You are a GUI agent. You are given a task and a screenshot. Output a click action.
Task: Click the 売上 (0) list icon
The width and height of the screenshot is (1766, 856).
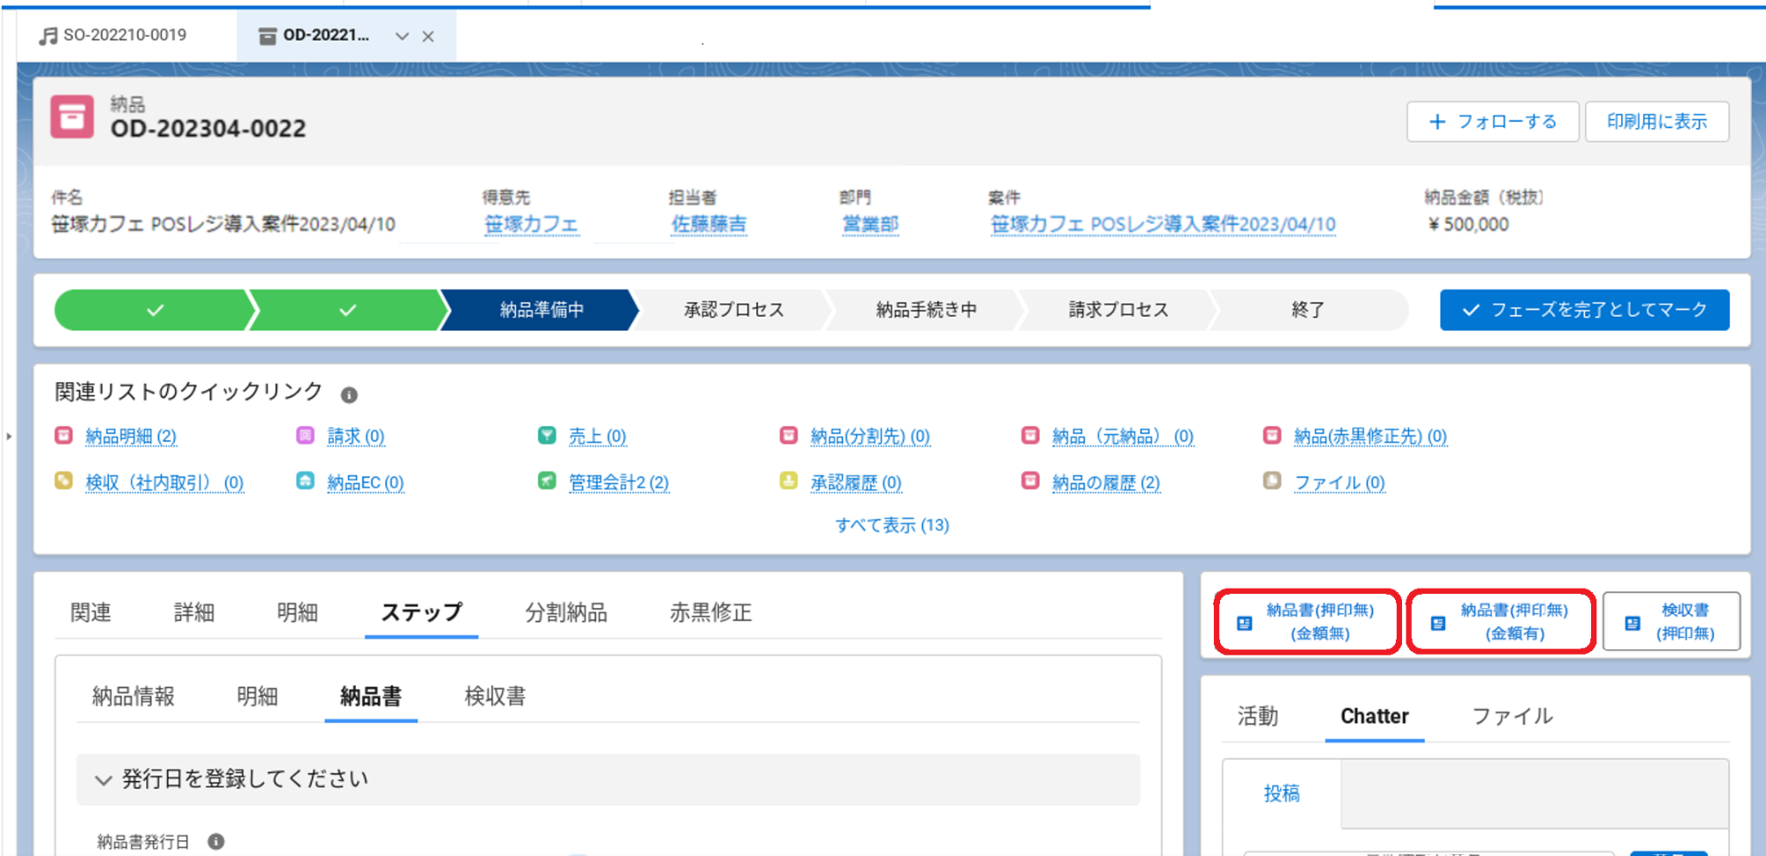(x=547, y=435)
